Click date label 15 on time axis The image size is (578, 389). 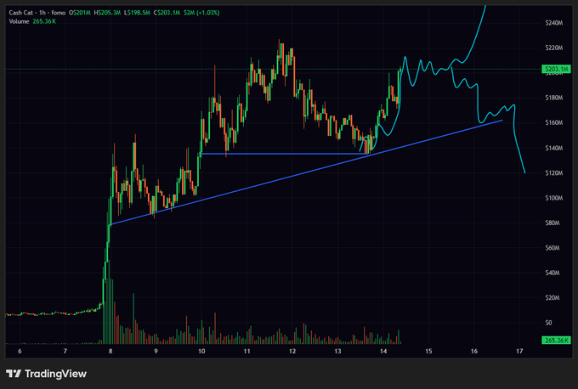pos(428,351)
